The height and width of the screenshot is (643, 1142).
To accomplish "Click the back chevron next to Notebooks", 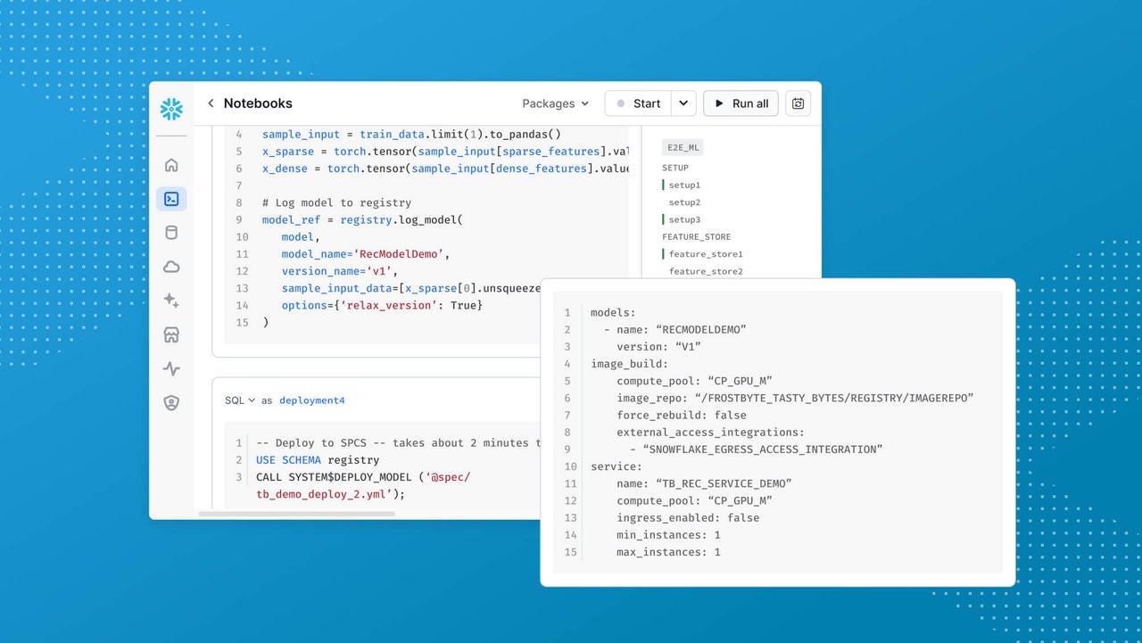I will [x=210, y=103].
